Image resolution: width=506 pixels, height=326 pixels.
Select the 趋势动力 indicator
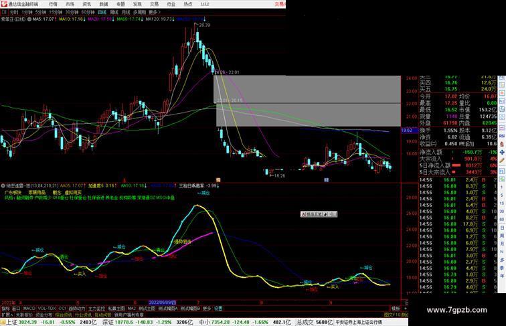coord(77,309)
